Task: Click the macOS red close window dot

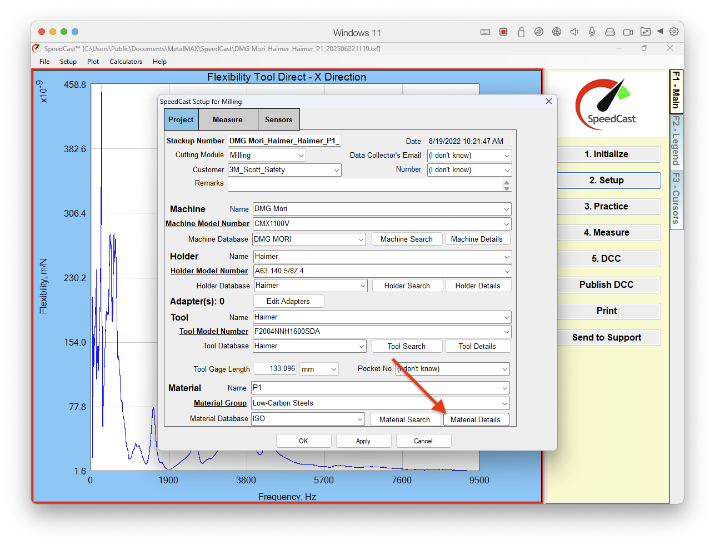Action: [42, 32]
